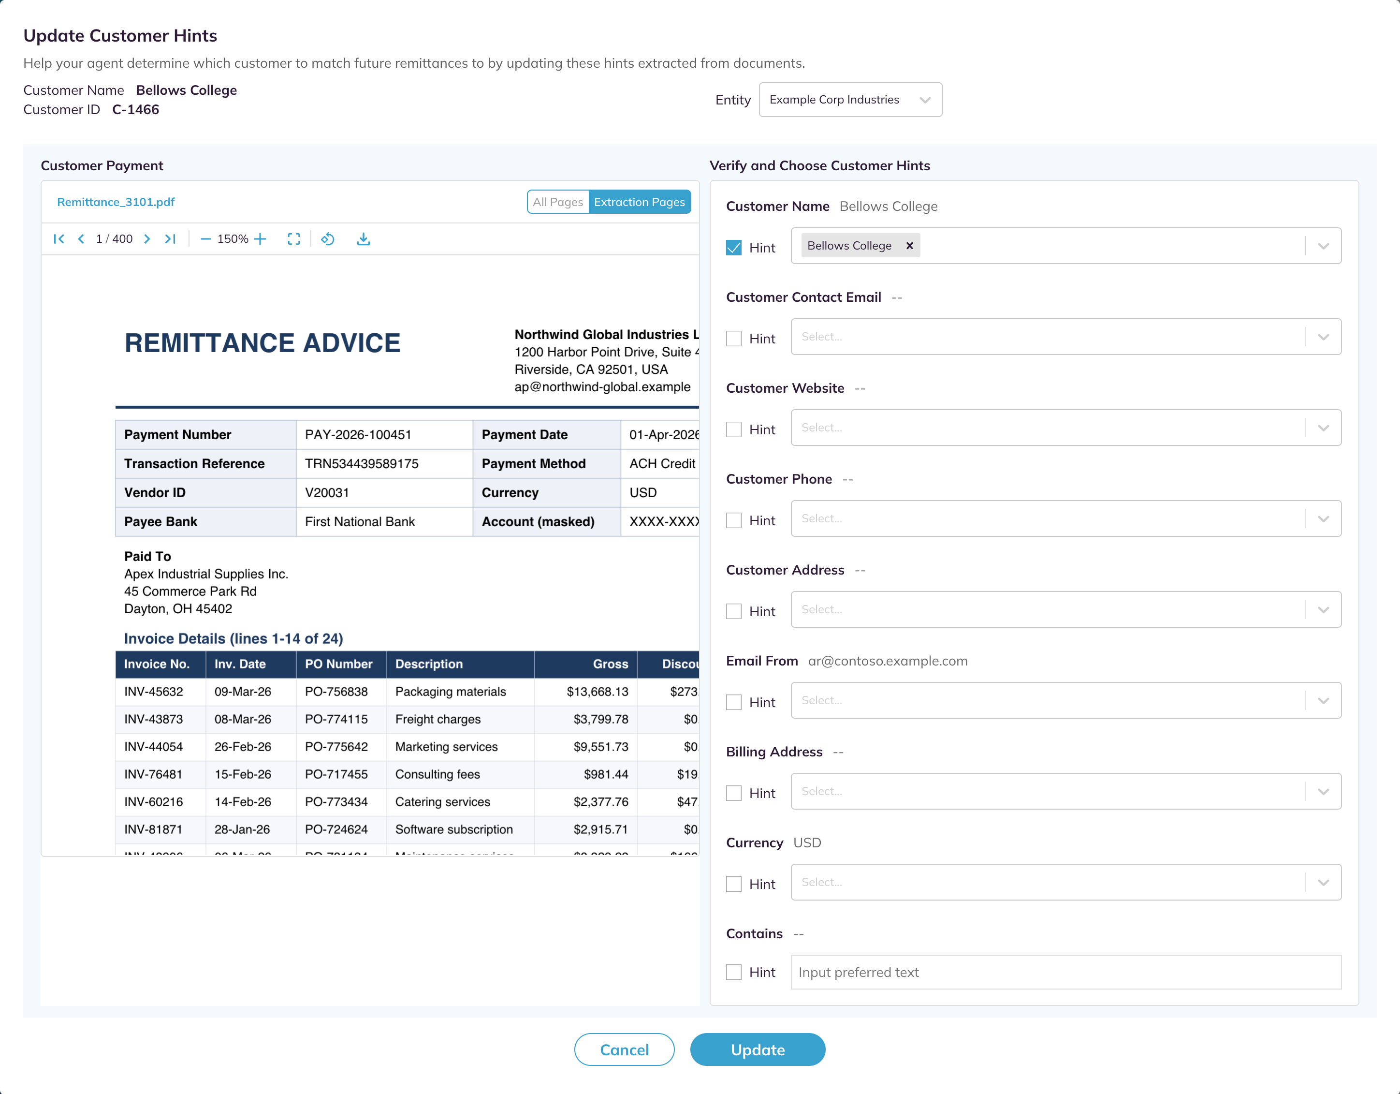Image resolution: width=1400 pixels, height=1094 pixels.
Task: Zoom out the document viewer
Action: pos(206,239)
